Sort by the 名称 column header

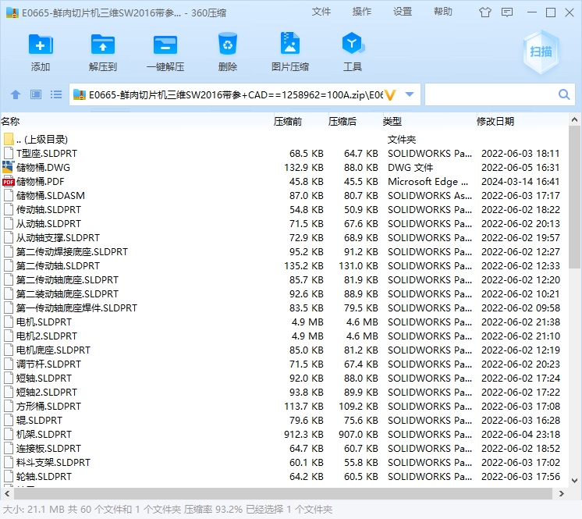pyautogui.click(x=10, y=122)
